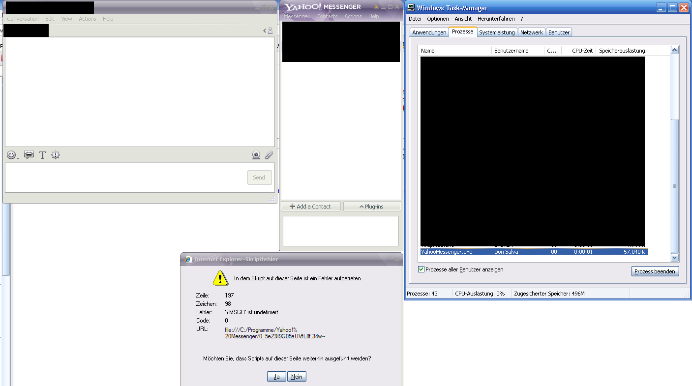692x386 pixels.
Task: Click the Plug-ins content box
Action: (340, 231)
